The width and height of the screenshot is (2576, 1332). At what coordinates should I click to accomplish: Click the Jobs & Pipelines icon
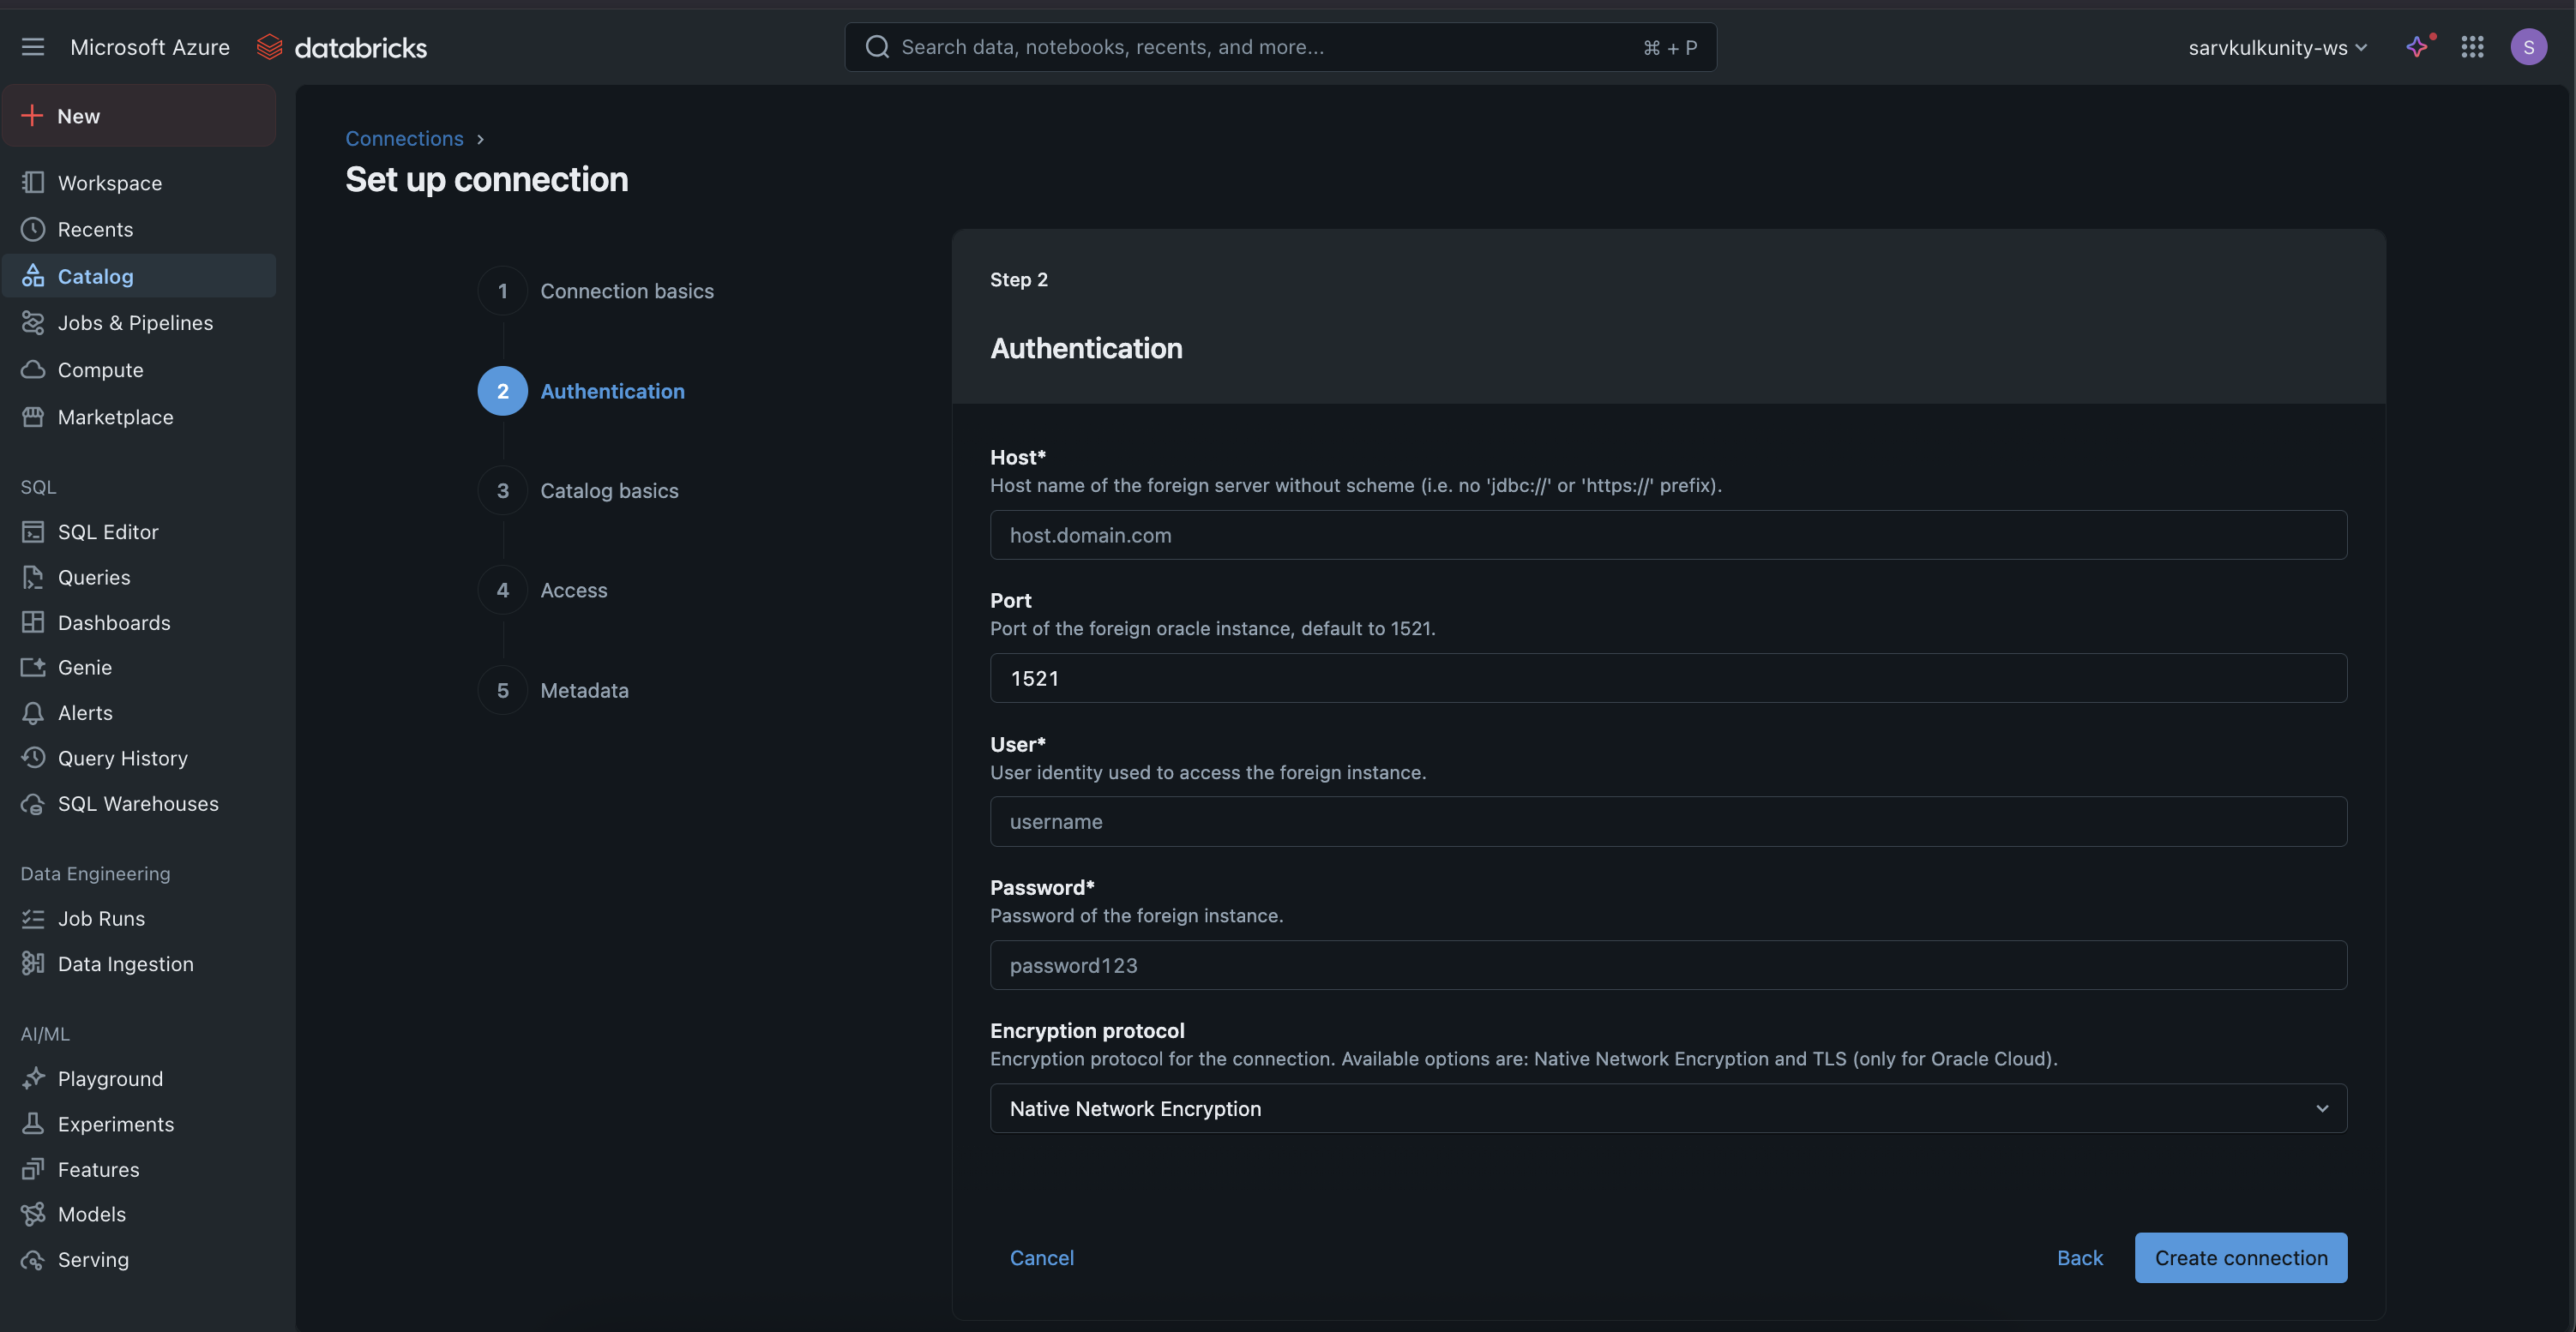(x=33, y=323)
